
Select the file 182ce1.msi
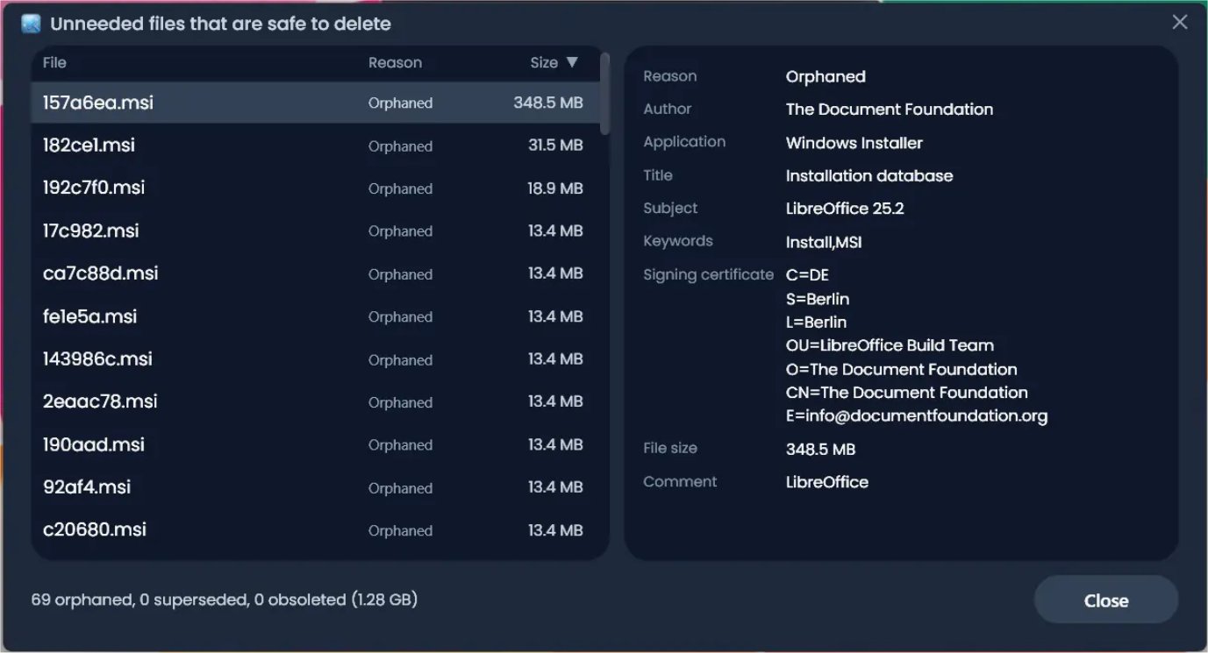coord(316,146)
